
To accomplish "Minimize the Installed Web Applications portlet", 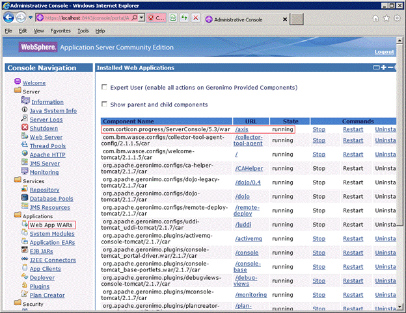I will point(390,68).
